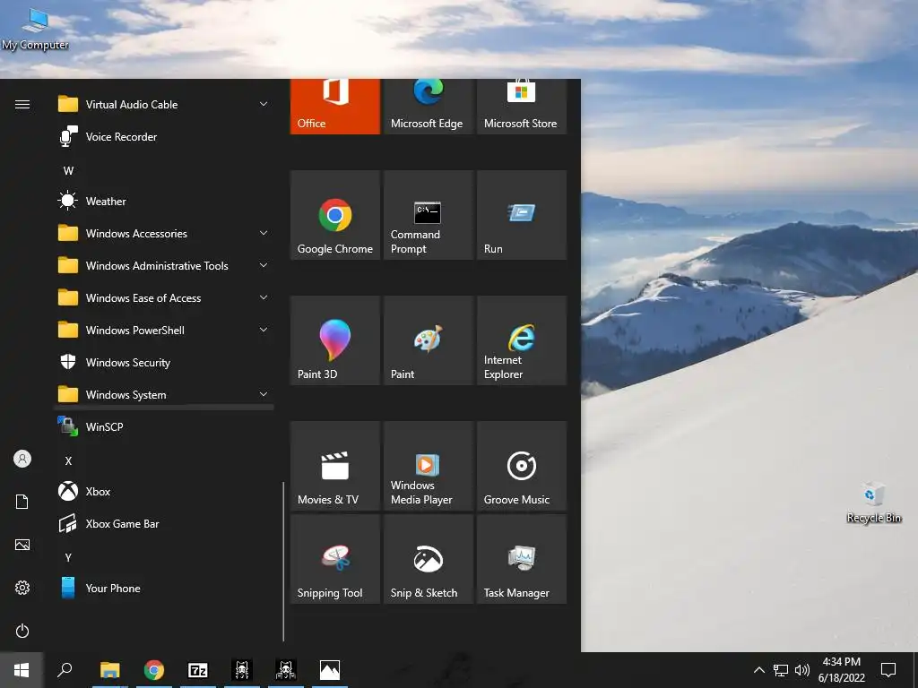Open Command Prompt tile
Image resolution: width=918 pixels, height=688 pixels.
[x=428, y=215]
